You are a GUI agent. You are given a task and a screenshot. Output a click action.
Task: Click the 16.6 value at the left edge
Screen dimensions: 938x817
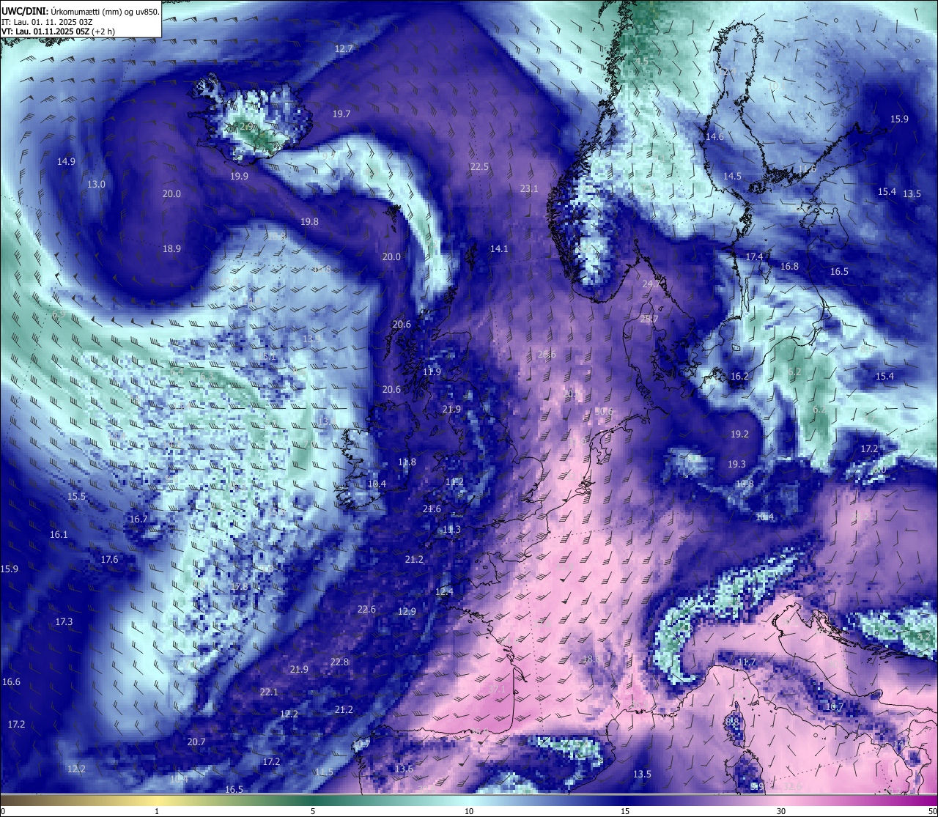click(11, 682)
